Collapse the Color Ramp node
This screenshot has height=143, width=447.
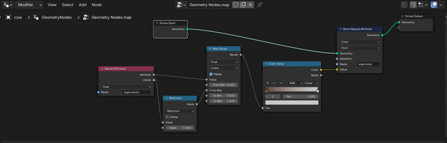(266, 64)
